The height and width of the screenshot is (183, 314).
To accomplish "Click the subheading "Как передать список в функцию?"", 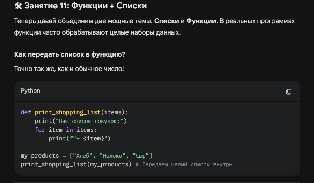I will point(70,54).
